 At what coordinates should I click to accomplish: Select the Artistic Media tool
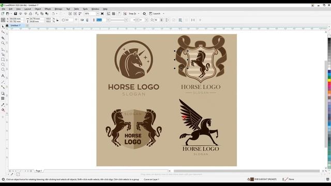(x=3, y=54)
